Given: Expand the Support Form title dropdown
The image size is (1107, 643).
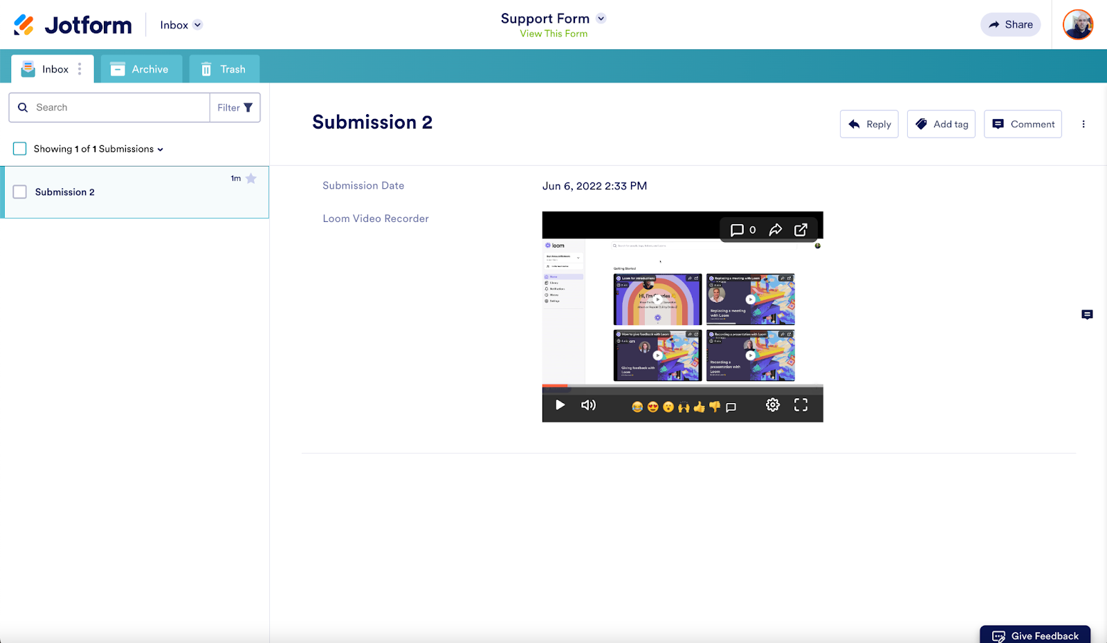Looking at the screenshot, I should pyautogui.click(x=601, y=19).
